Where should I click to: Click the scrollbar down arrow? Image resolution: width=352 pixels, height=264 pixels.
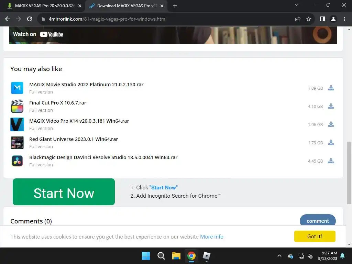(x=349, y=244)
